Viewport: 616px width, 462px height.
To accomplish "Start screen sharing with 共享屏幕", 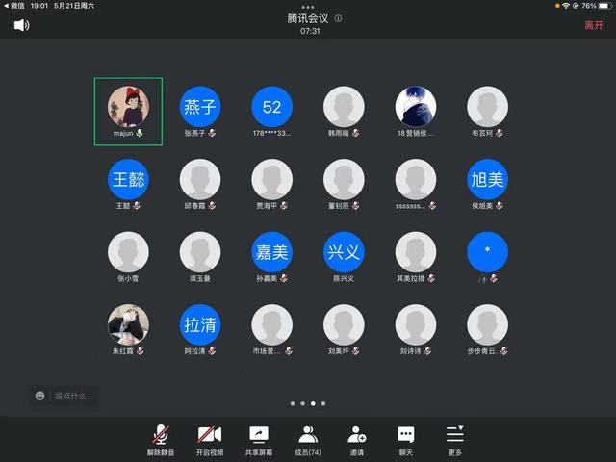I will point(259,438).
